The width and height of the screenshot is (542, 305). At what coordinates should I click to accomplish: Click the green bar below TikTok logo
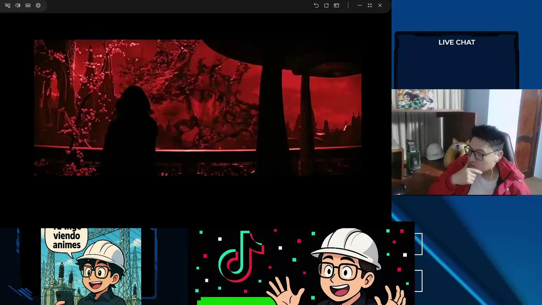point(236,301)
